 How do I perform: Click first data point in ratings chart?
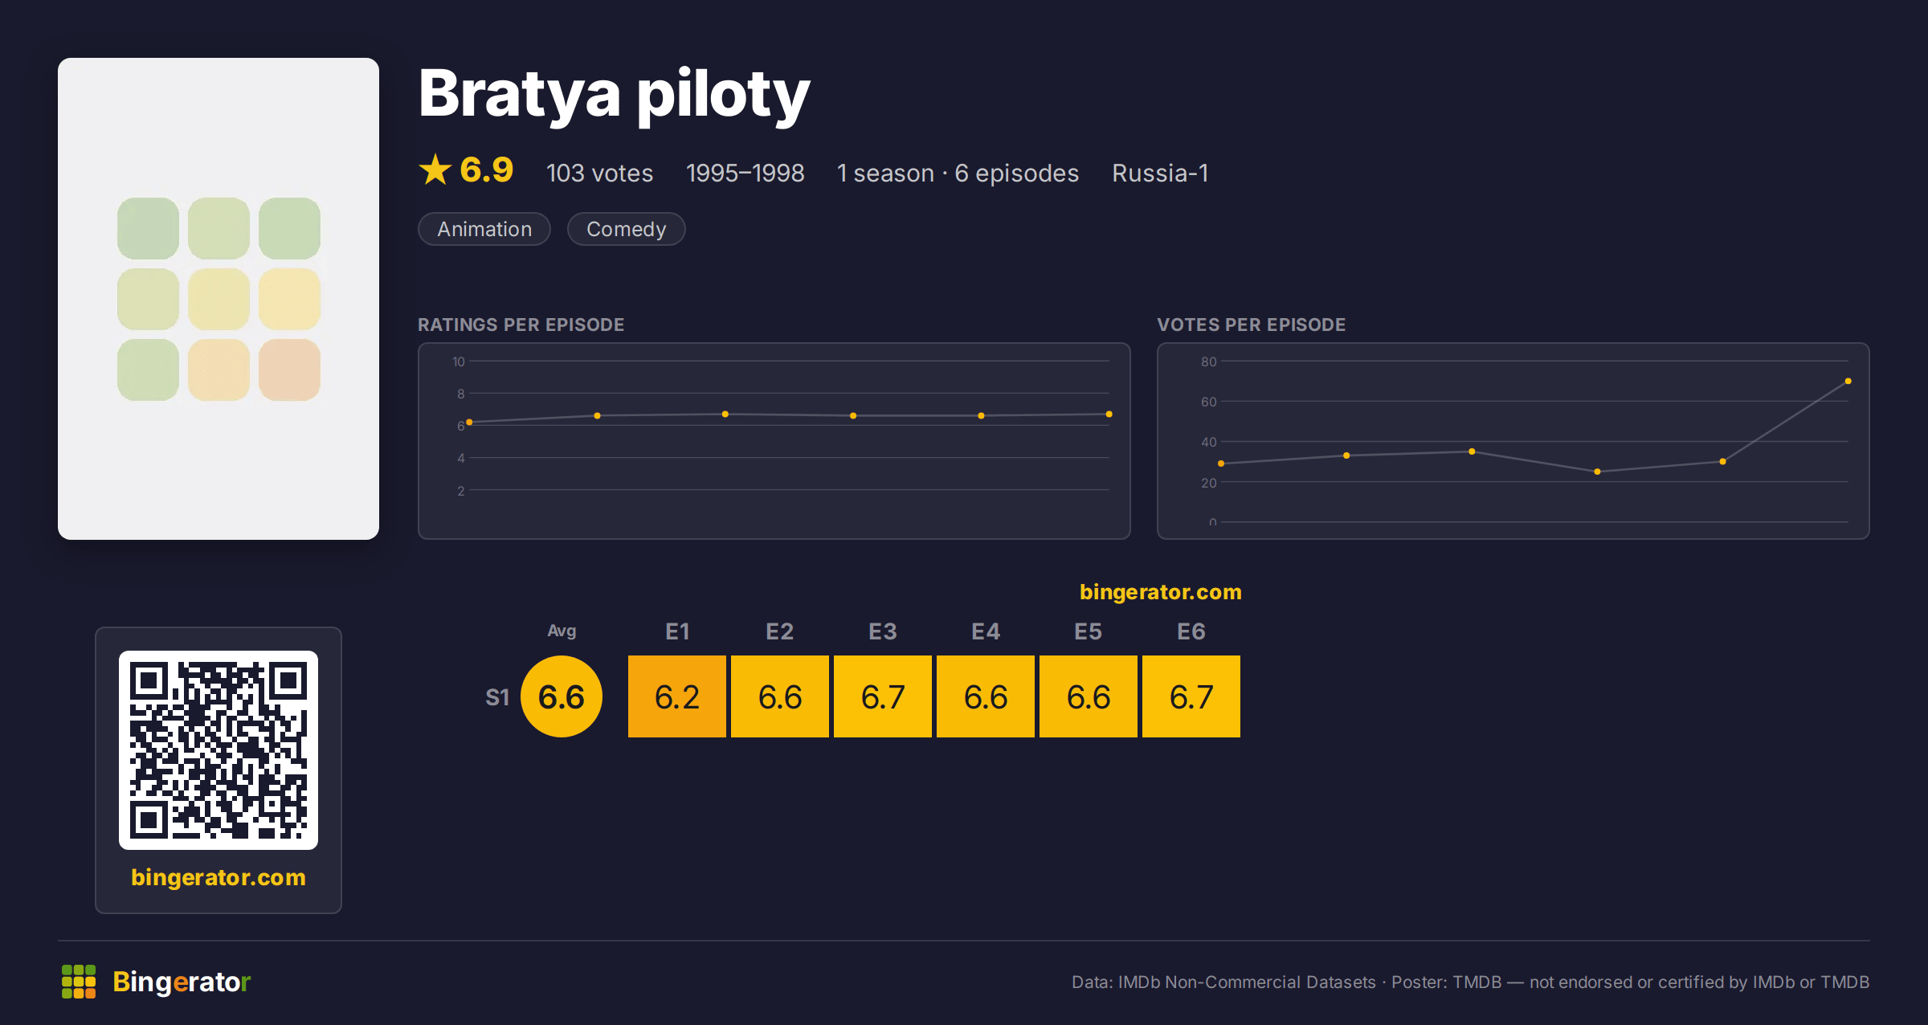[x=469, y=422]
